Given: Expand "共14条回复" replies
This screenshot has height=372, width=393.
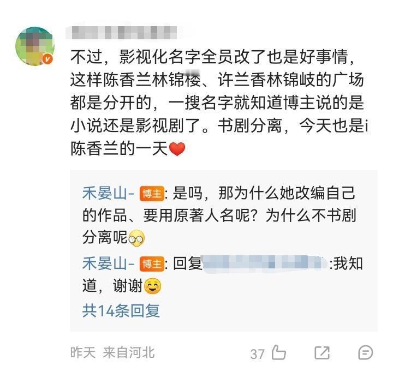Looking at the screenshot, I should 121,311.
